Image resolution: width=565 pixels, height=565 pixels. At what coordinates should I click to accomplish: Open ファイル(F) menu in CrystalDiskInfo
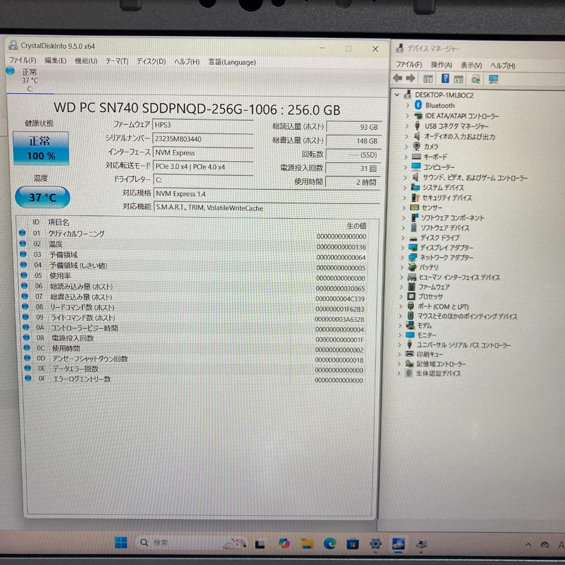coord(22,60)
